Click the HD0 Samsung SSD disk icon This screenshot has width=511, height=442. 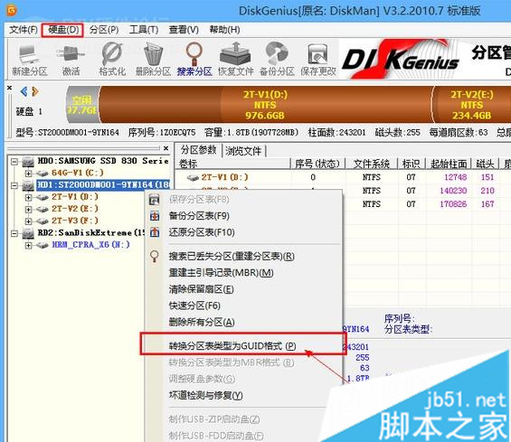pyautogui.click(x=28, y=161)
